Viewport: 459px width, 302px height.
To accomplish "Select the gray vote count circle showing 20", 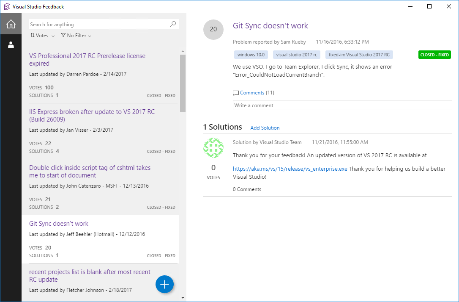I will 213,30.
